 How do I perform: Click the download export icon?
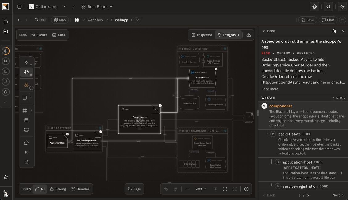coord(249,35)
